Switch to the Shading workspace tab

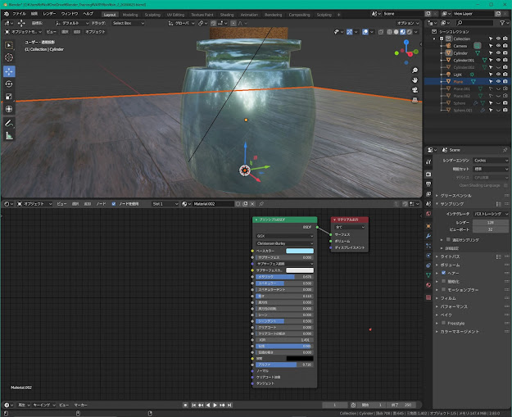(x=227, y=15)
